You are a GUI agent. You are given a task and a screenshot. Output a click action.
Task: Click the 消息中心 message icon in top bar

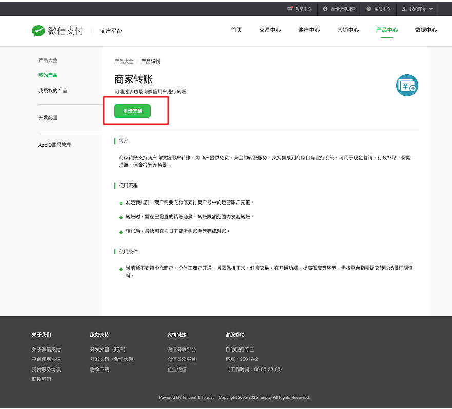pos(290,9)
